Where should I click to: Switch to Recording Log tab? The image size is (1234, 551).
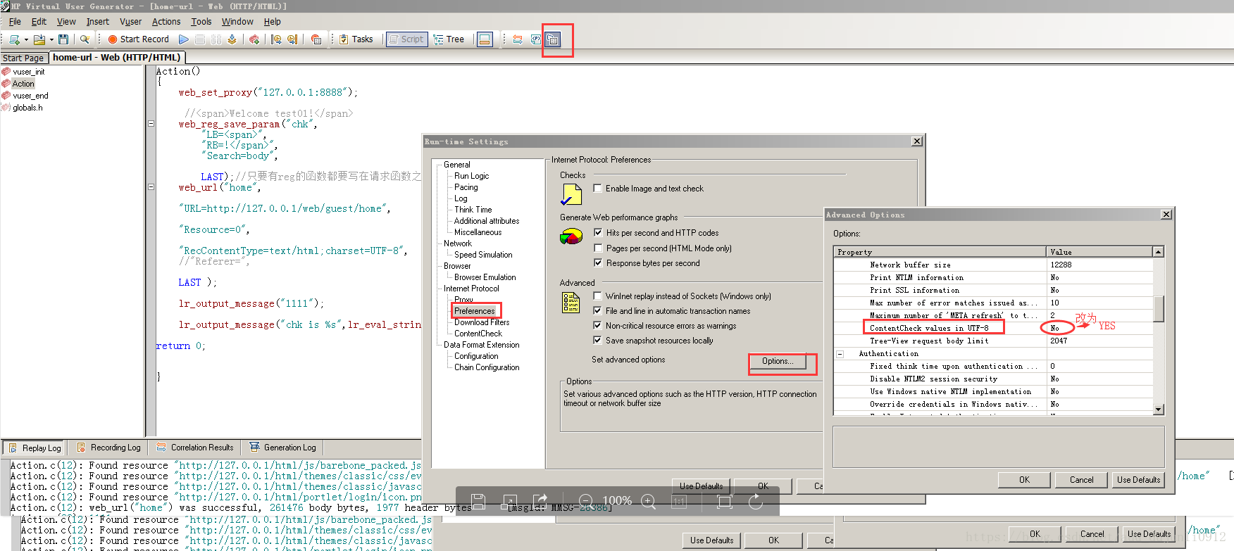pyautogui.click(x=109, y=448)
